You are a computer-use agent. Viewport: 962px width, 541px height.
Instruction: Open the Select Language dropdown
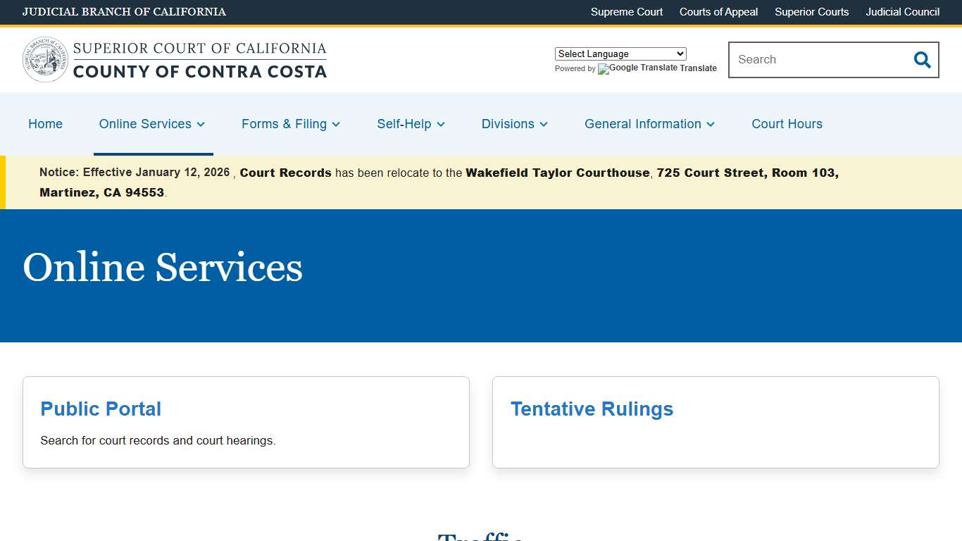(620, 54)
